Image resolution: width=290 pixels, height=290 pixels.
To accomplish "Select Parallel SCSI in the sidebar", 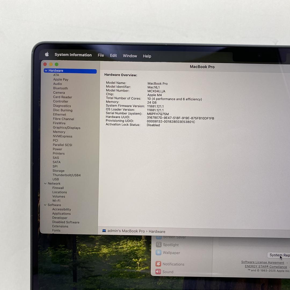I will pyautogui.click(x=62, y=145).
